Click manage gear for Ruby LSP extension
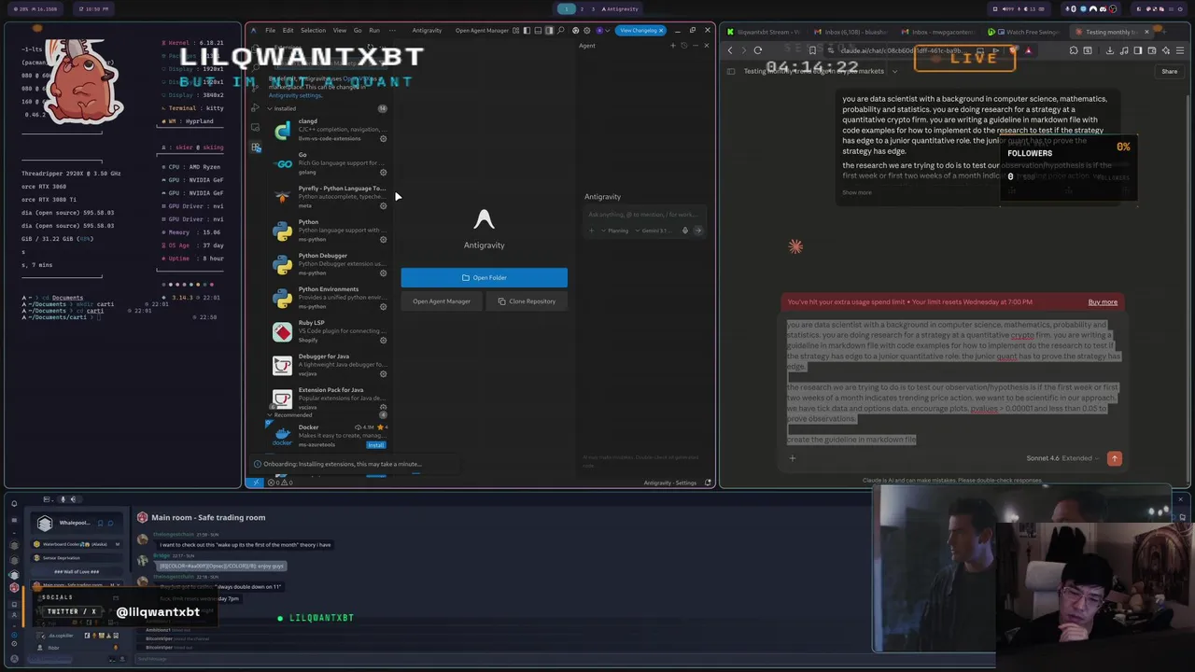This screenshot has height=672, width=1195. pyautogui.click(x=383, y=340)
